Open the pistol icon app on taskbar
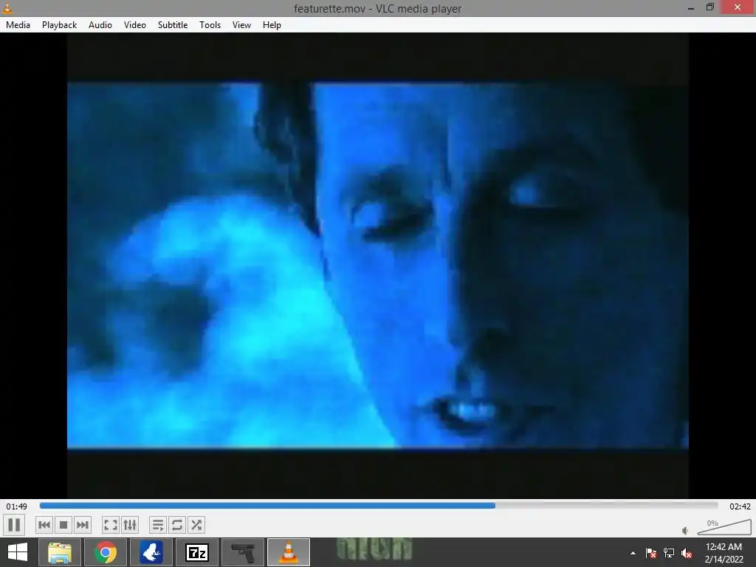Screen dimensions: 756x567 coord(243,552)
